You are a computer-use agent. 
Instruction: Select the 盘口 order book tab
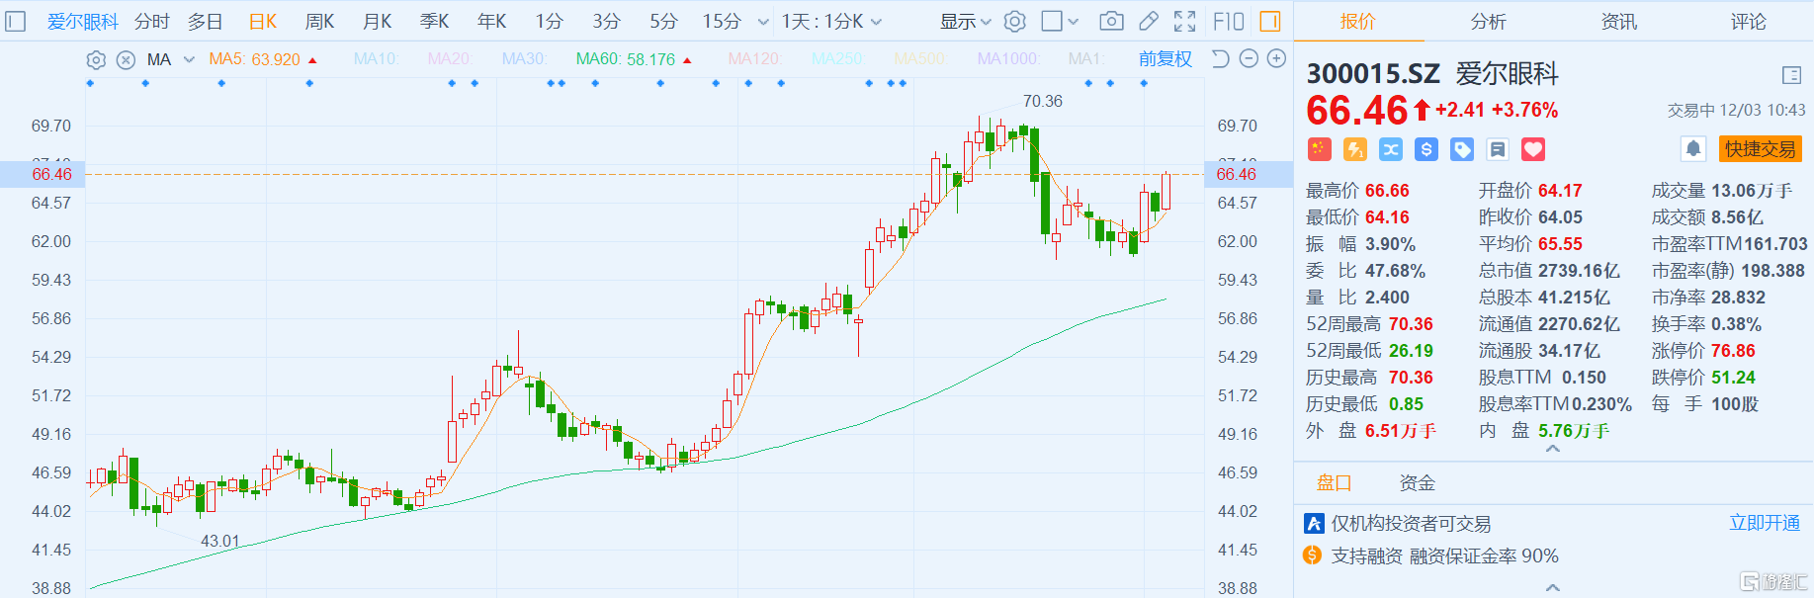tap(1335, 482)
